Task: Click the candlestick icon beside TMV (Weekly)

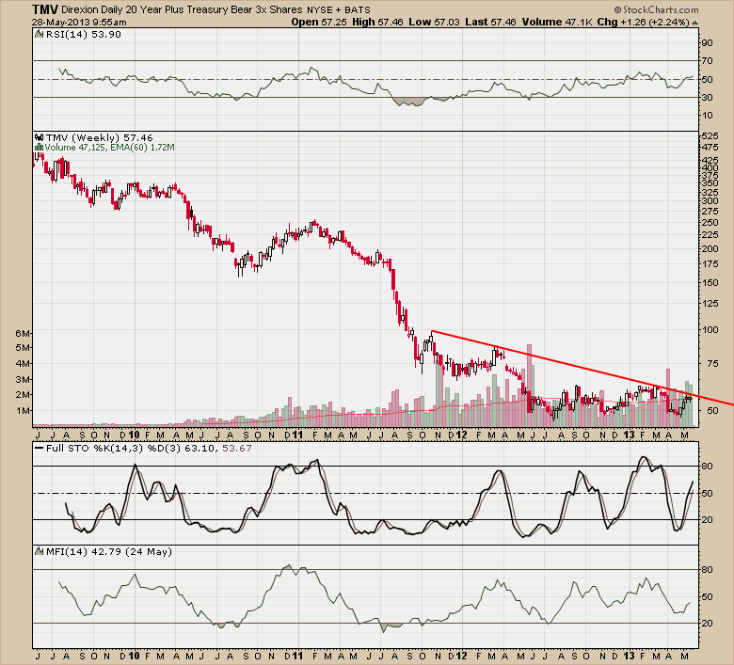Action: [40, 137]
